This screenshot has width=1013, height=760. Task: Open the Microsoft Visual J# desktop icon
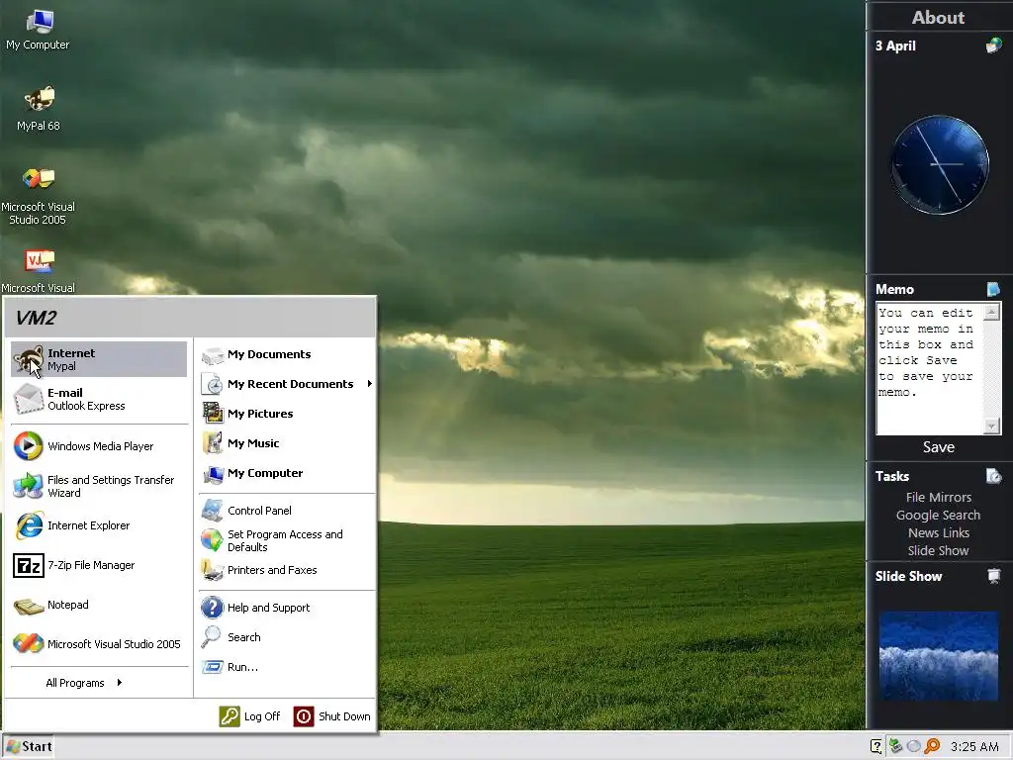point(39,271)
